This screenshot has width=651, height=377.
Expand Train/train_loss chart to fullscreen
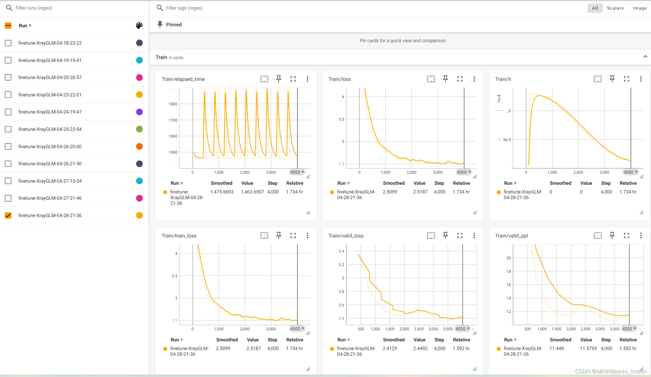point(293,235)
